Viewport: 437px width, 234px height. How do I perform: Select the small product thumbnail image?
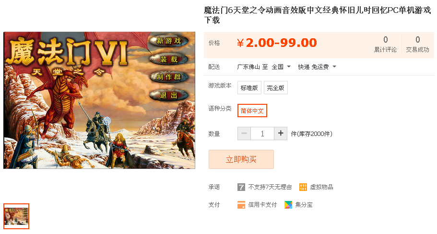(16, 216)
